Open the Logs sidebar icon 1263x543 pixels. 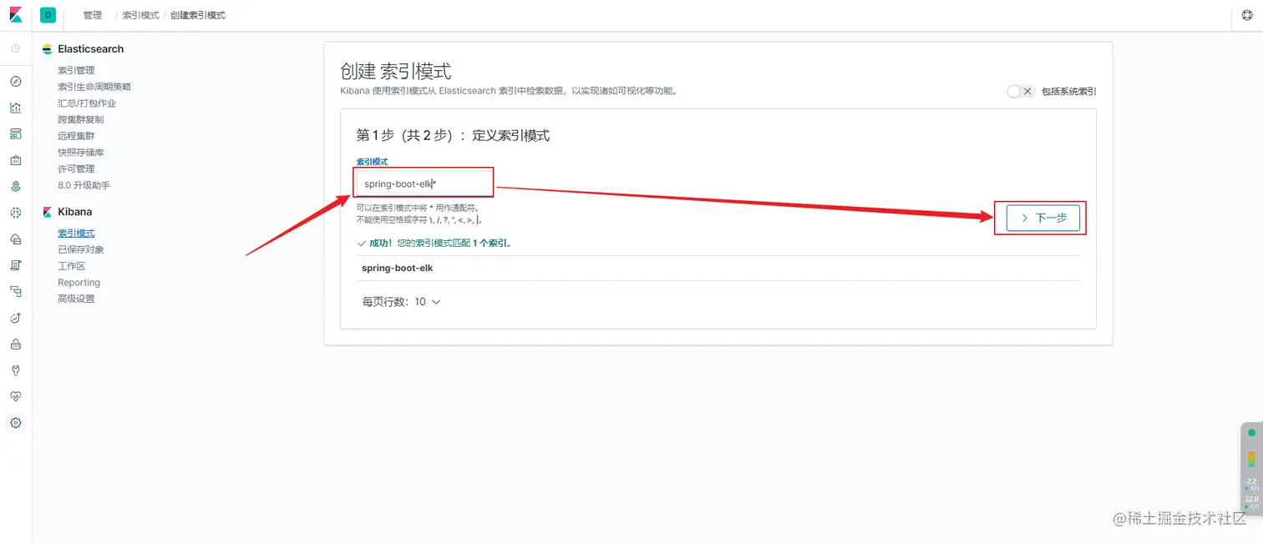[15, 265]
